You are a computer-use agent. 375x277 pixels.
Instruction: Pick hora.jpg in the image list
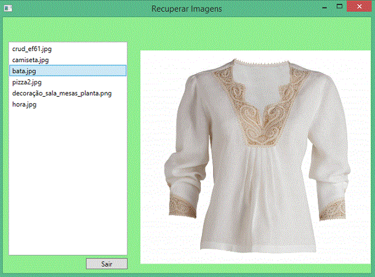(68, 105)
